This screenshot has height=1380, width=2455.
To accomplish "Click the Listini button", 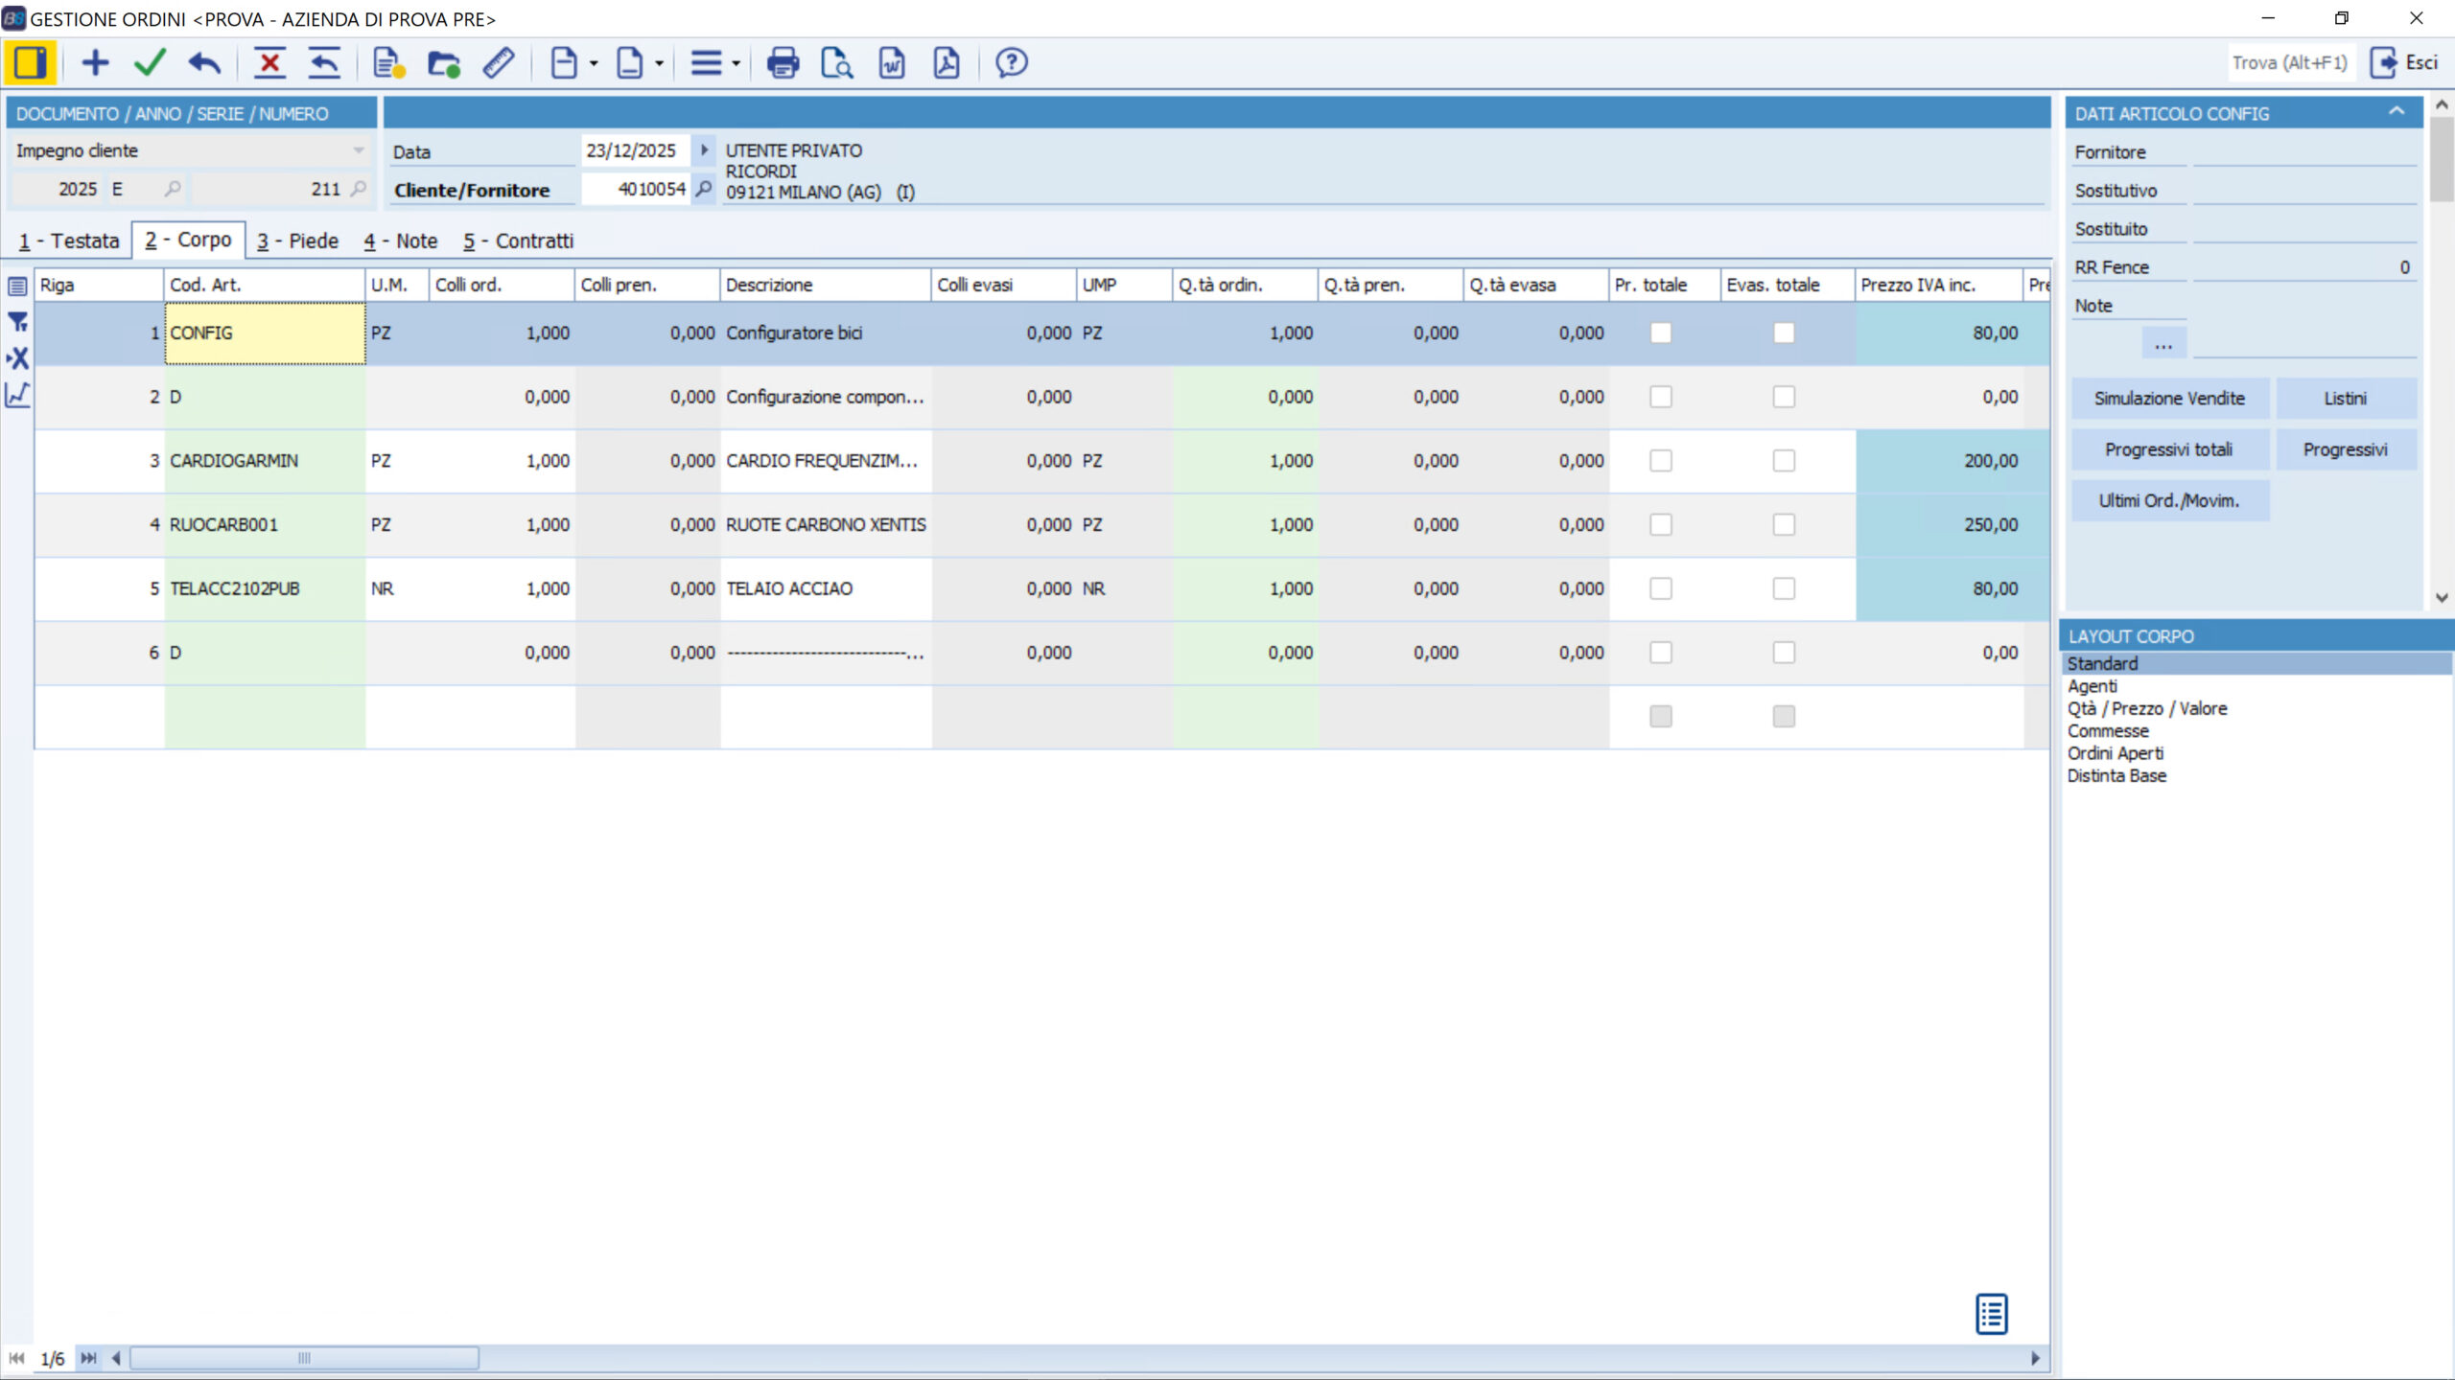I will 2345,399.
